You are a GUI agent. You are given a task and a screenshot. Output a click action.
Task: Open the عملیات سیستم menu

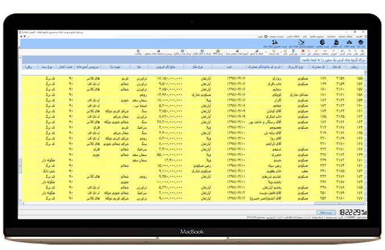click(346, 36)
